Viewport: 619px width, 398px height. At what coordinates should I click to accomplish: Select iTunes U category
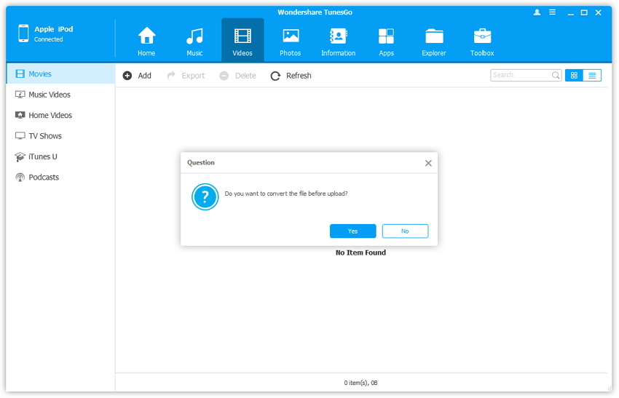click(42, 156)
